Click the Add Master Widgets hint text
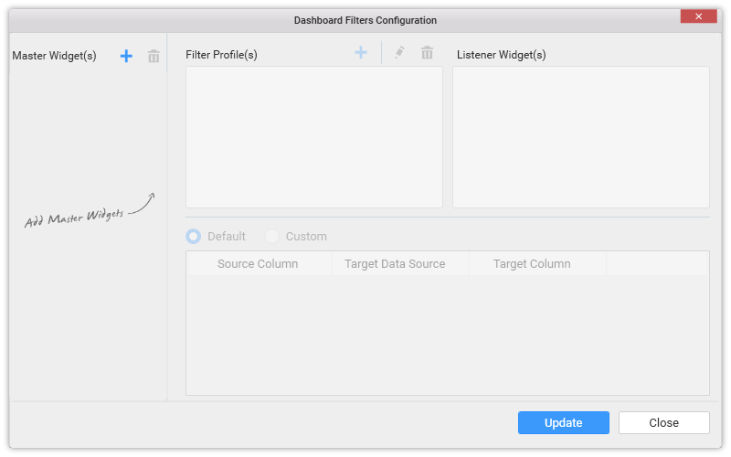The width and height of the screenshot is (731, 457). [x=74, y=218]
